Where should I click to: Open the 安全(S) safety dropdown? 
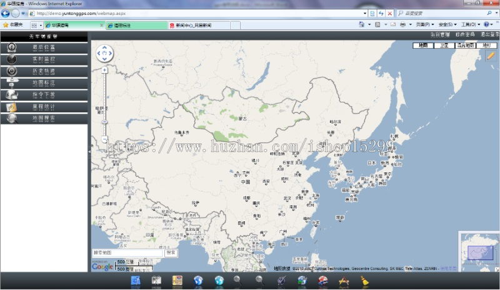(x=447, y=24)
